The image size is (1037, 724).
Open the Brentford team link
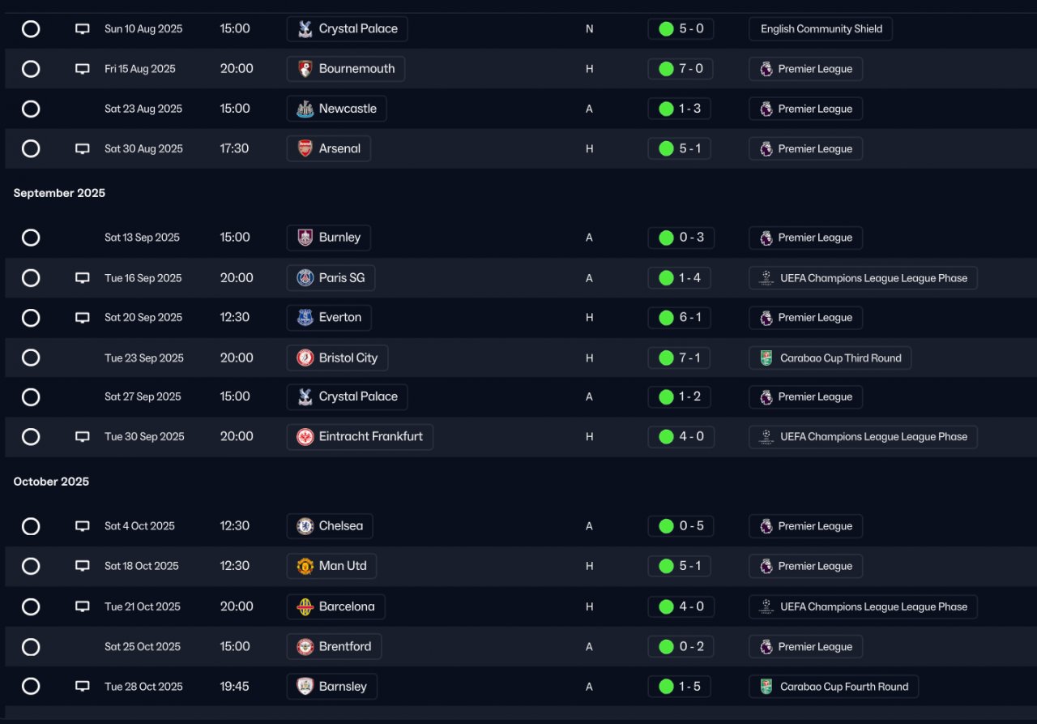[x=335, y=647]
